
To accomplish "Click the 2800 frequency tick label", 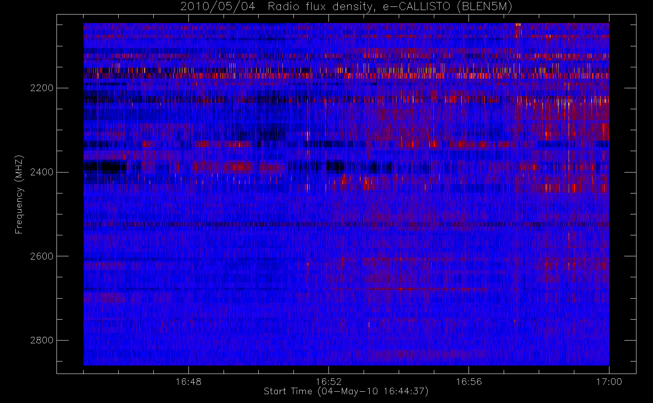I will [42, 340].
